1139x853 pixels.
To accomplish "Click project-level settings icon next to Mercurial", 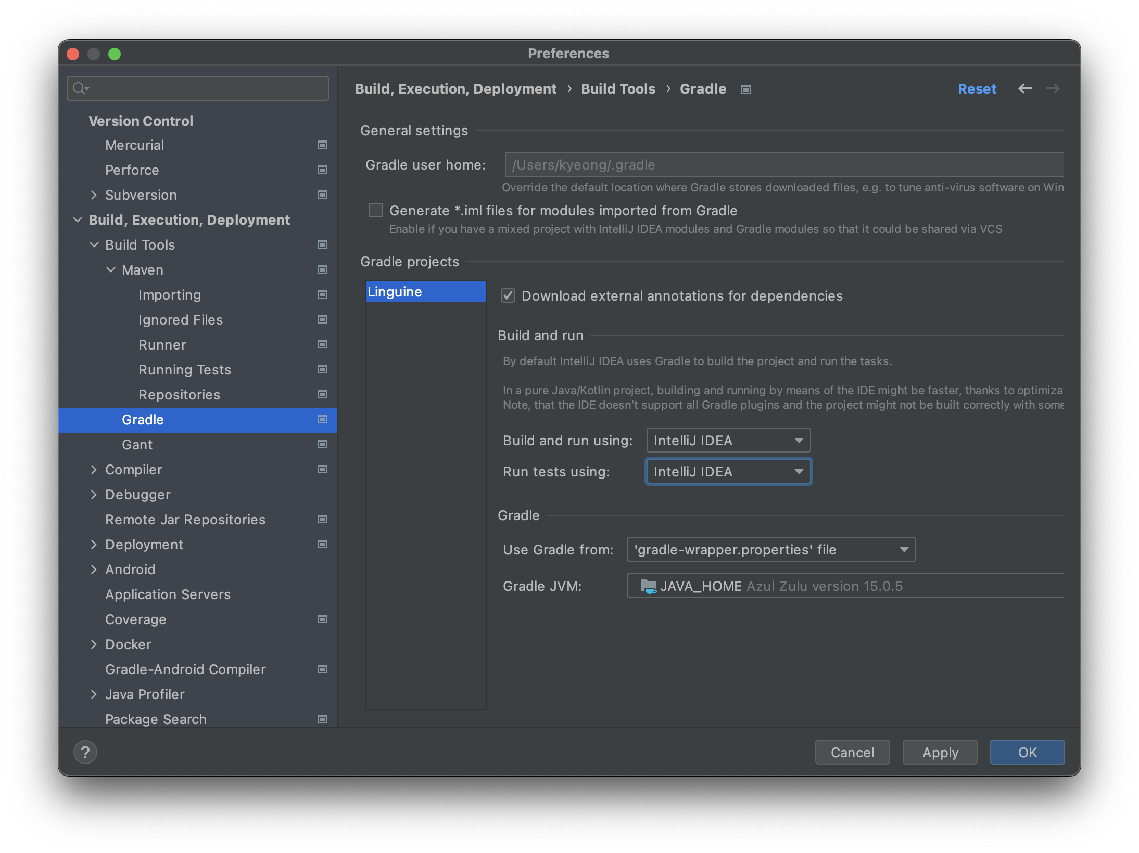I will click(322, 145).
